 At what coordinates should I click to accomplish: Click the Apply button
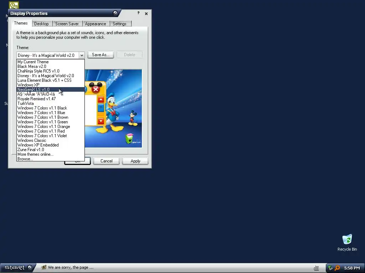pos(135,161)
